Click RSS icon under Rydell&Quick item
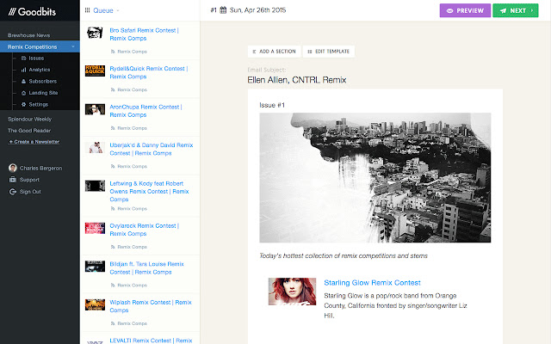 (113, 89)
